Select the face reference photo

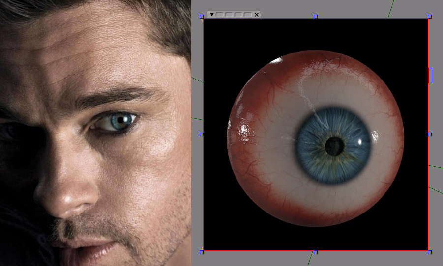pyautogui.click(x=95, y=133)
